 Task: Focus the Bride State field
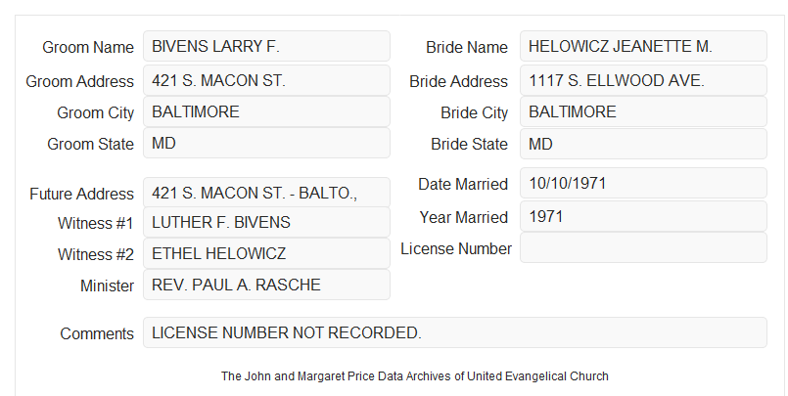pos(644,144)
